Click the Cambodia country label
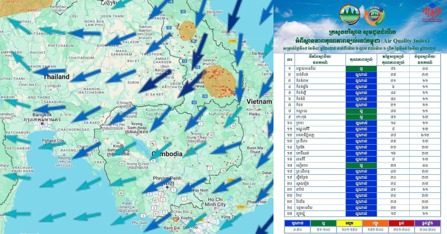 (x=167, y=154)
